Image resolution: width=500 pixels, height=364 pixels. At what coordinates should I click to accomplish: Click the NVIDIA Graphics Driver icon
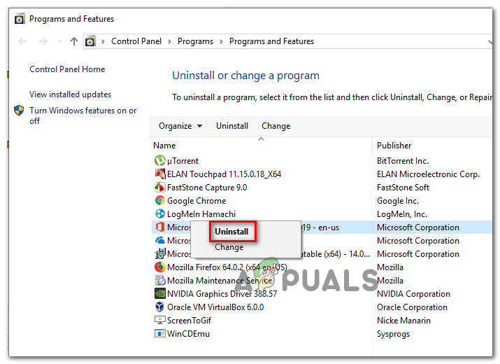click(x=159, y=293)
